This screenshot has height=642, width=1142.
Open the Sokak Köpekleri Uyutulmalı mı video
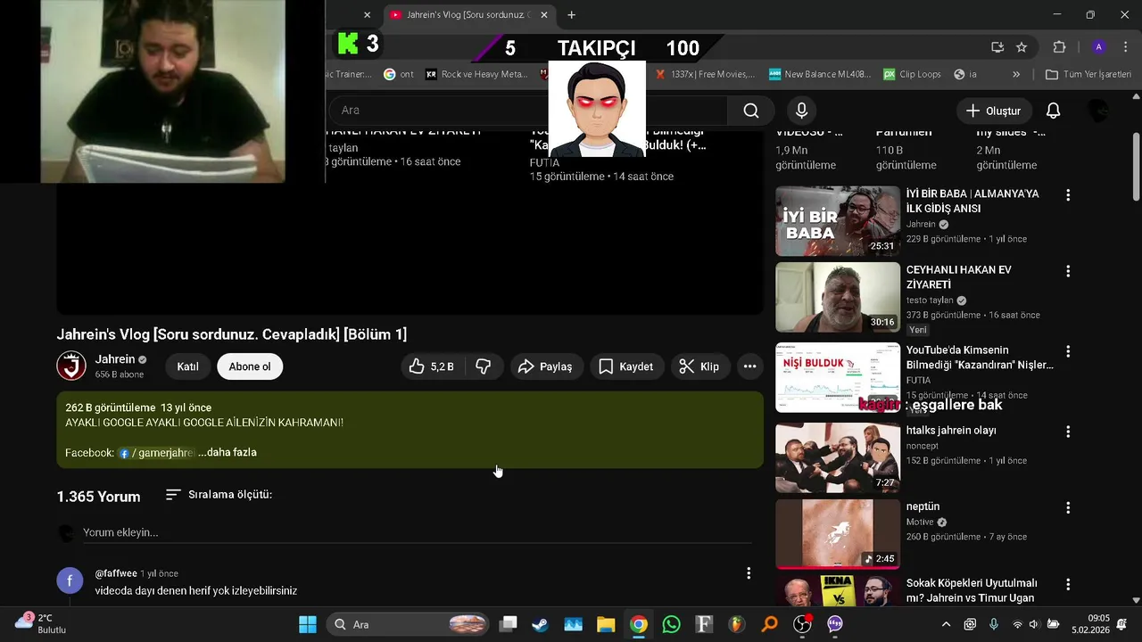pyautogui.click(x=972, y=590)
